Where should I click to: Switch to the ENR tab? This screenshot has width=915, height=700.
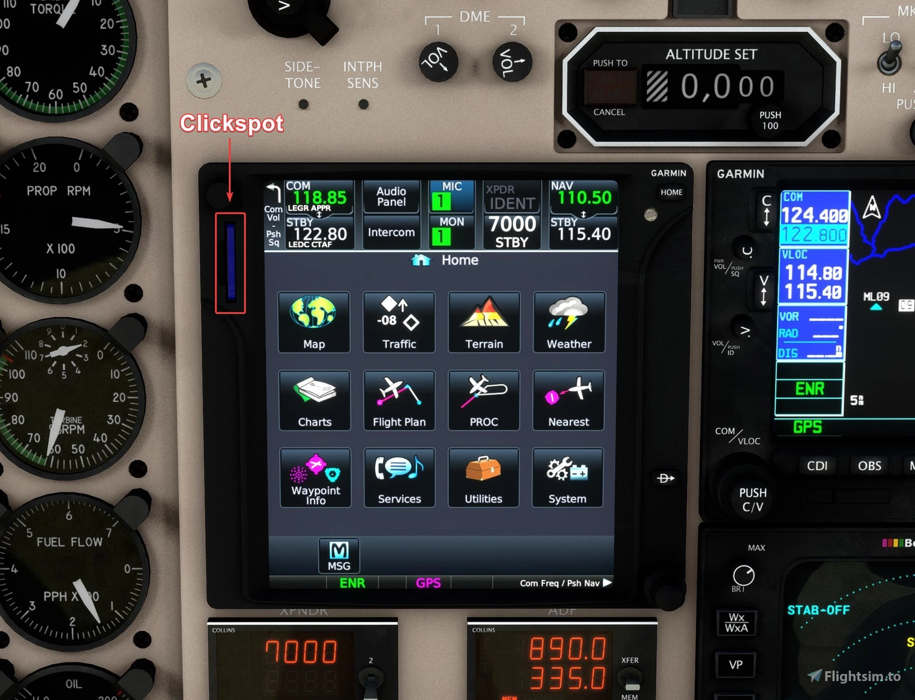(352, 582)
